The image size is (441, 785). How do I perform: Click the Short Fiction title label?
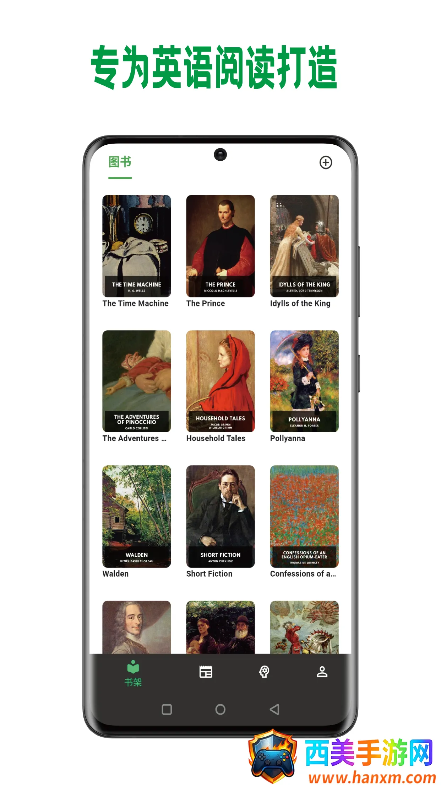[x=209, y=573]
